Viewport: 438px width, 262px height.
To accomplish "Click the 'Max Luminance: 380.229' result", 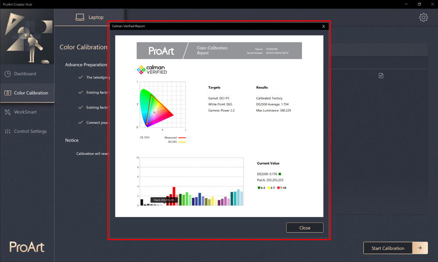I will tap(273, 110).
